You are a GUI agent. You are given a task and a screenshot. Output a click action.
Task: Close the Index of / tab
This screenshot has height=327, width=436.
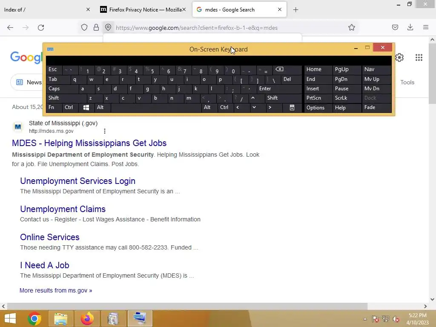click(88, 10)
